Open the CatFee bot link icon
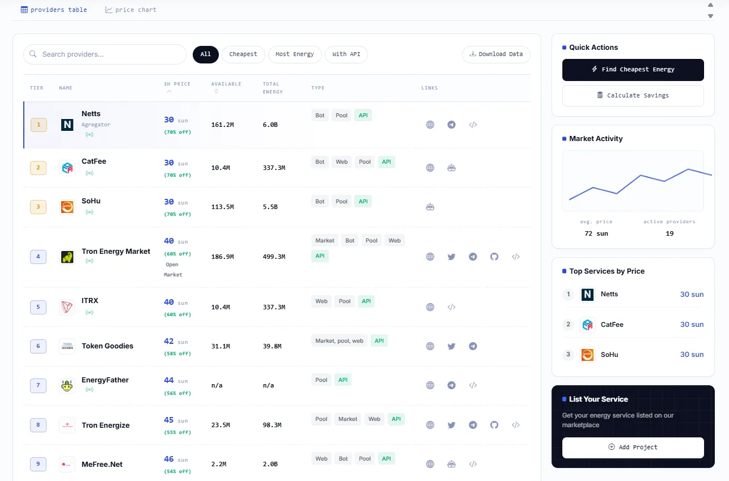 [x=451, y=168]
